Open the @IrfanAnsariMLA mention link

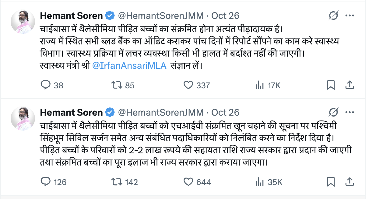tap(129, 65)
